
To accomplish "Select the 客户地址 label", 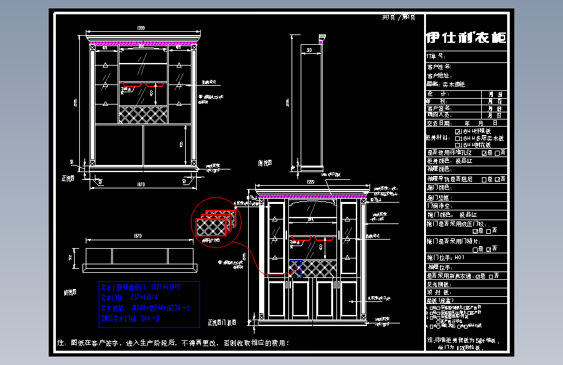I will point(440,76).
